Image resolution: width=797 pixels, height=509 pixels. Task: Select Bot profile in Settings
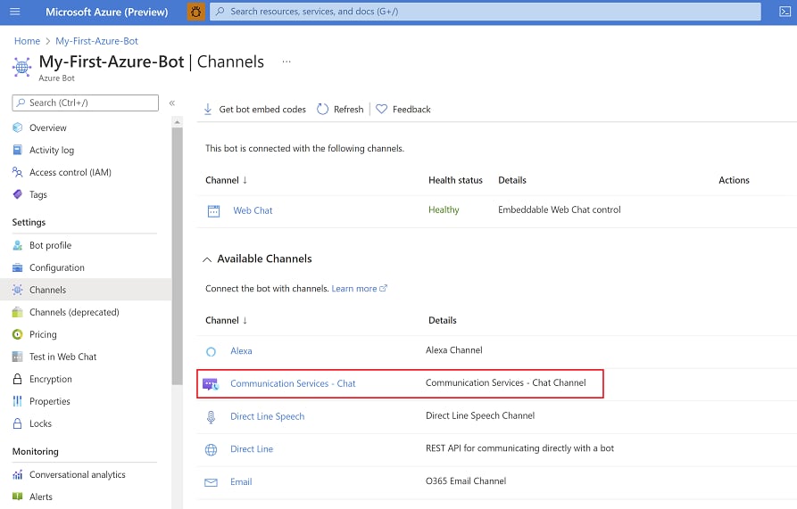coord(50,245)
